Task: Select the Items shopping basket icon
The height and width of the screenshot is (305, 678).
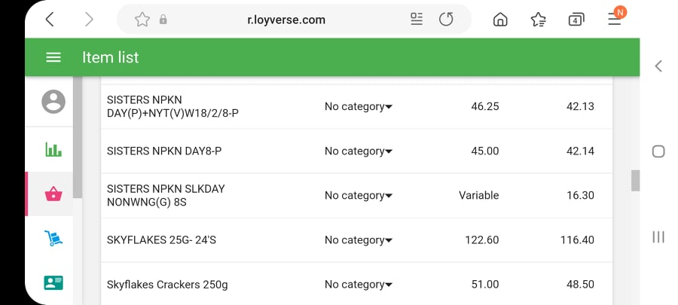Action: pos(53,194)
